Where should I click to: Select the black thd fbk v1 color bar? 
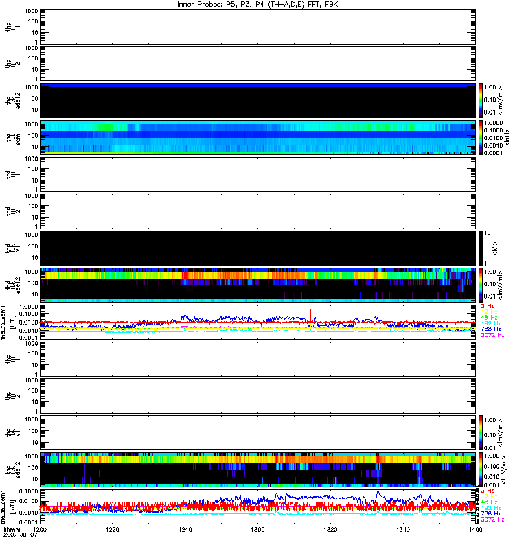point(481,248)
